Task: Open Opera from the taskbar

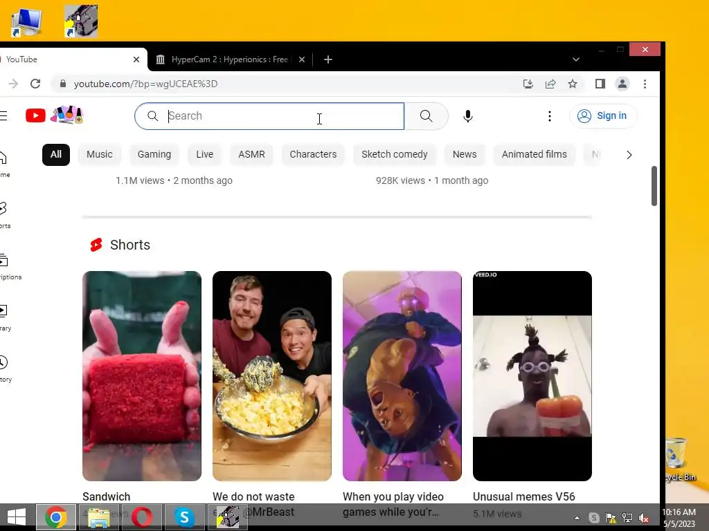Action: [x=142, y=517]
